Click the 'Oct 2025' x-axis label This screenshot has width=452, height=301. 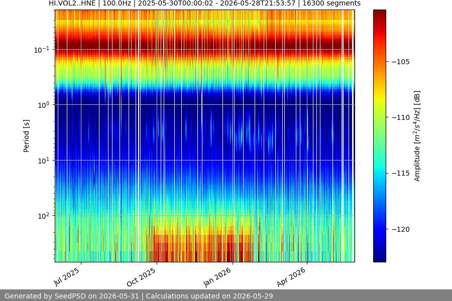(x=141, y=277)
